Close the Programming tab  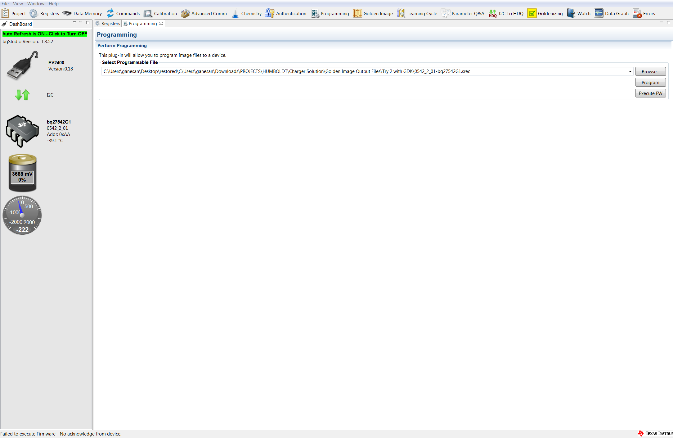(161, 23)
